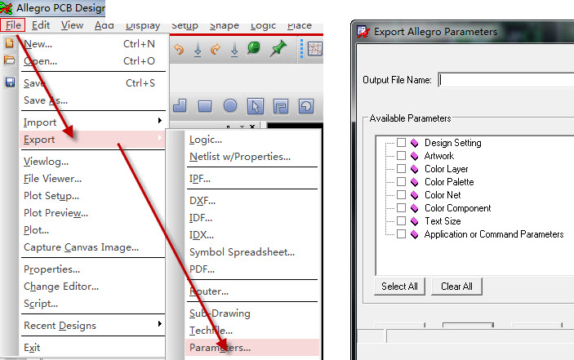Click the Output File Name field
Viewport: 574px width, 360px height.
click(x=506, y=80)
